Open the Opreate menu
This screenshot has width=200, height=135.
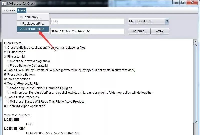(x=10, y=10)
